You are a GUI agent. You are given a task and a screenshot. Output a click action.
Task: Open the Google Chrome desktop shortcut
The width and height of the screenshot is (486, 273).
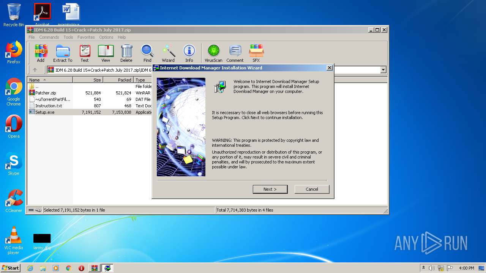14,92
